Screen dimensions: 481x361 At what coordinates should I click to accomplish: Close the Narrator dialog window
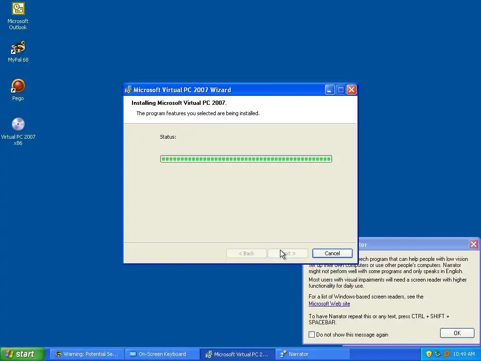click(x=473, y=244)
